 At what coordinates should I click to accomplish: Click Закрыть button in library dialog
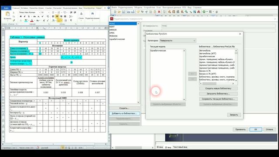coord(234,115)
